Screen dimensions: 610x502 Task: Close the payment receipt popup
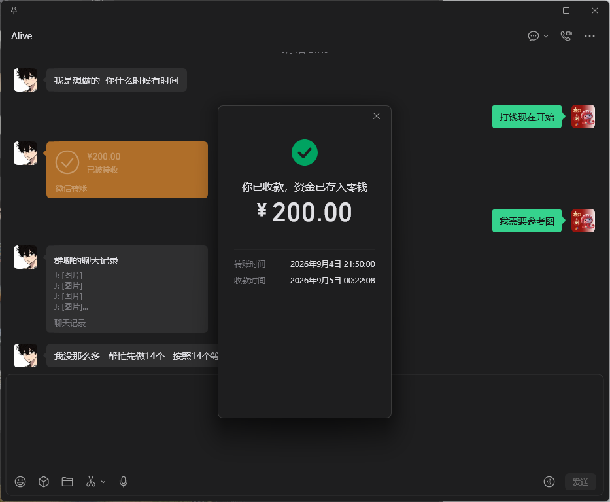pyautogui.click(x=376, y=116)
